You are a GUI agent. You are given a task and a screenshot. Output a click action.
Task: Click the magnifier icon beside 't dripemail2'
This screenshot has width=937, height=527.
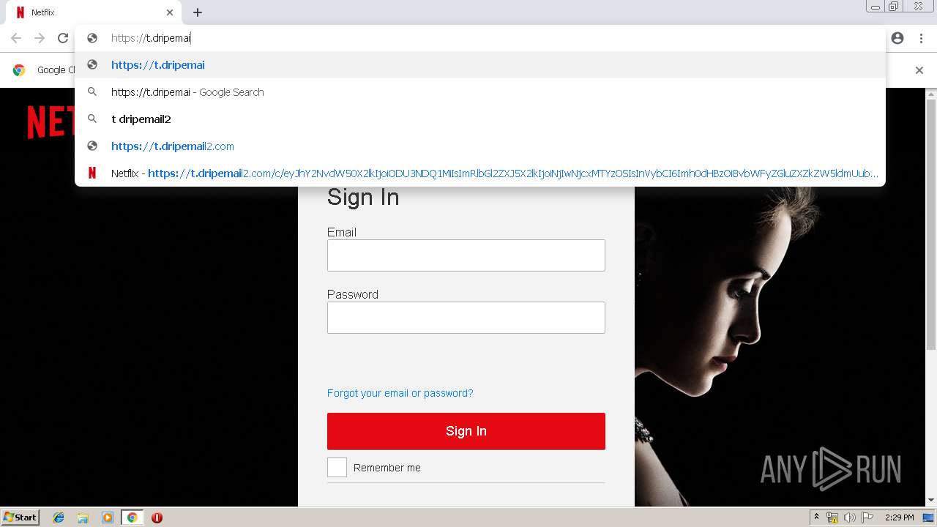[92, 119]
